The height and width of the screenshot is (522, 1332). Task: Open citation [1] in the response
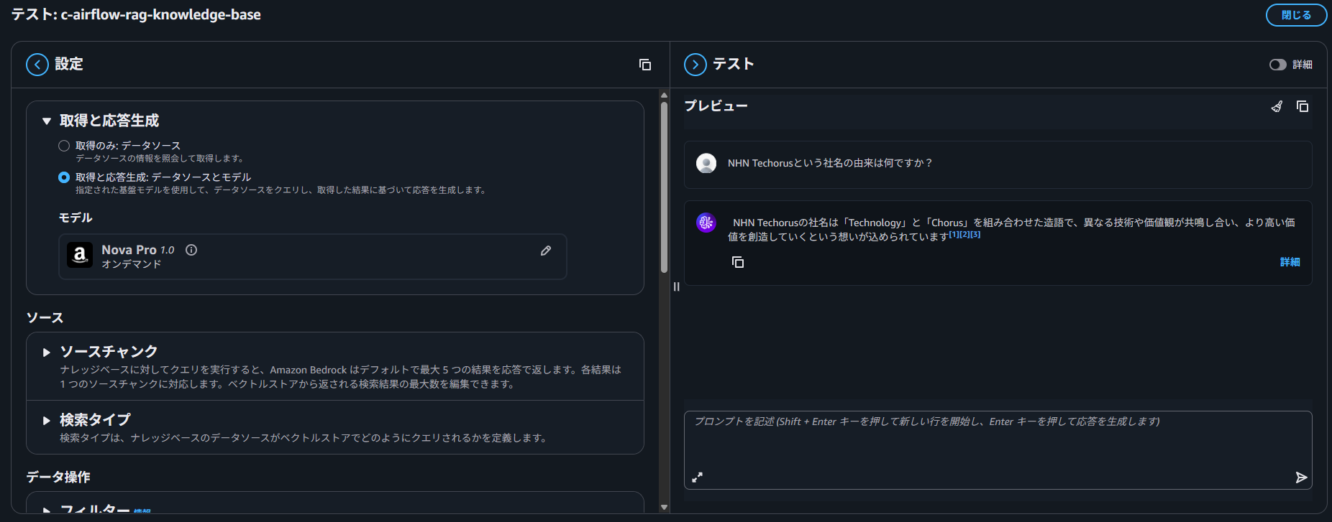coord(954,235)
